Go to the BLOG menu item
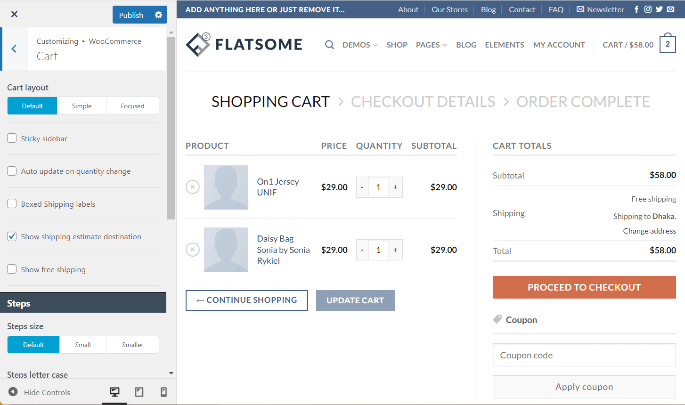 (466, 44)
